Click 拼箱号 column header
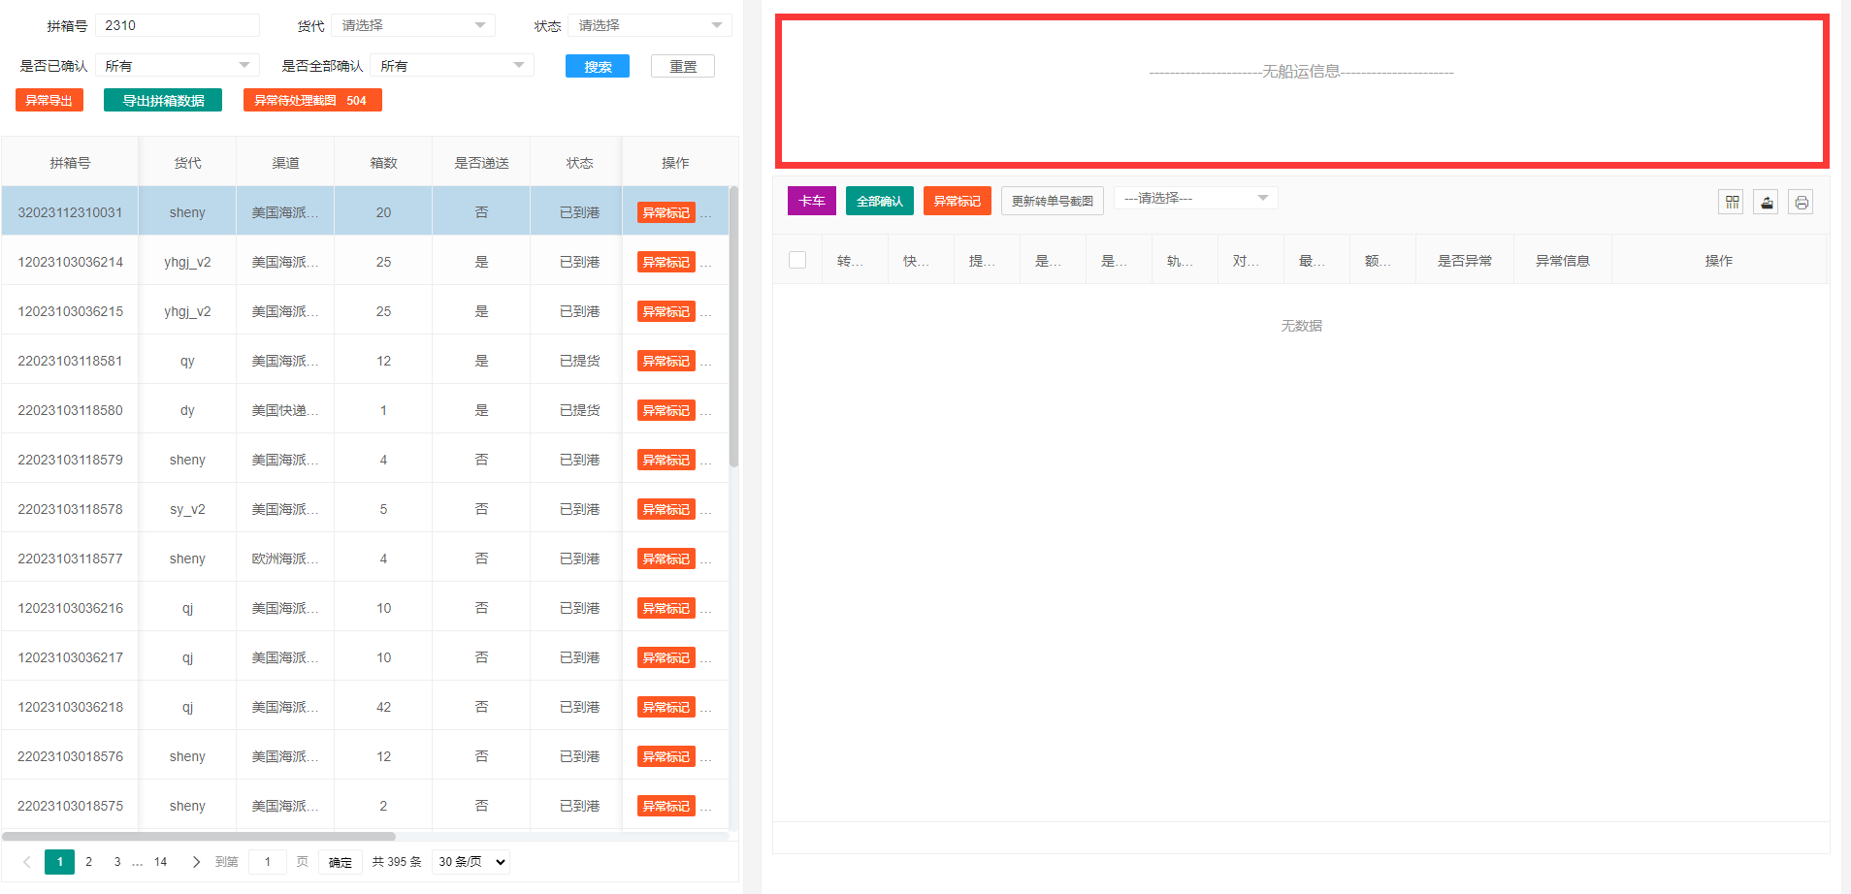The height and width of the screenshot is (894, 1851). (70, 163)
